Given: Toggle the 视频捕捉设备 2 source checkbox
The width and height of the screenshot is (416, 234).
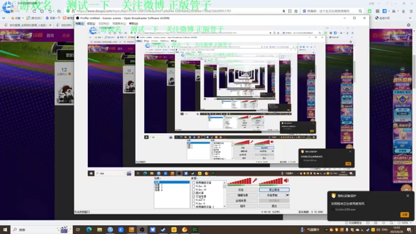Looking at the screenshot, I should point(193,206).
